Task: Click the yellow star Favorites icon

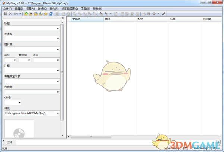Action: [x=46, y=14]
